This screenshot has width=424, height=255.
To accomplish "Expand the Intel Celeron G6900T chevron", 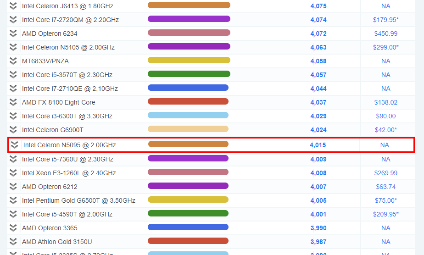I will coord(13,130).
